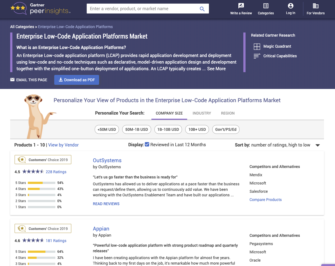Click the Critical Capabilities icon

coord(257,56)
